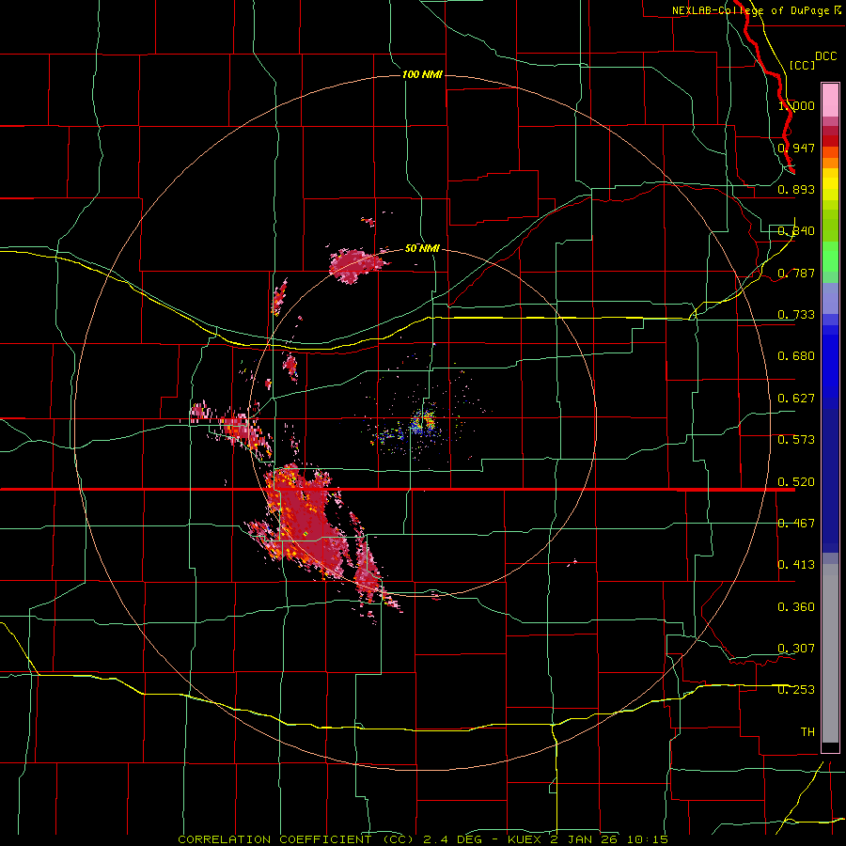Click the 0.520 legend value
This screenshot has width=846, height=846.
pos(796,482)
